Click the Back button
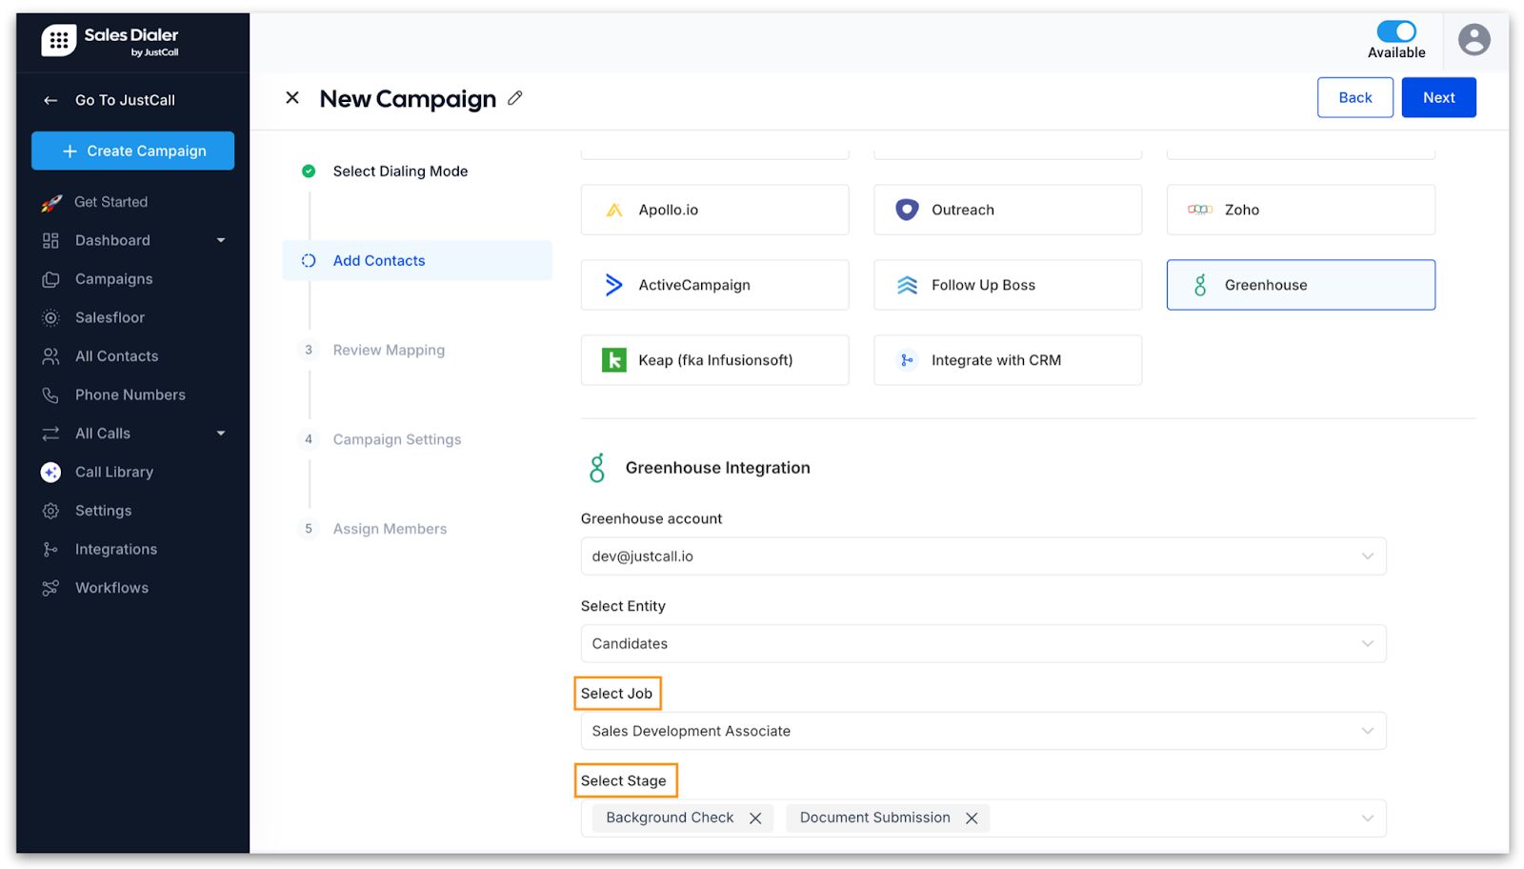Viewport: 1524px width, 869px height. point(1354,97)
